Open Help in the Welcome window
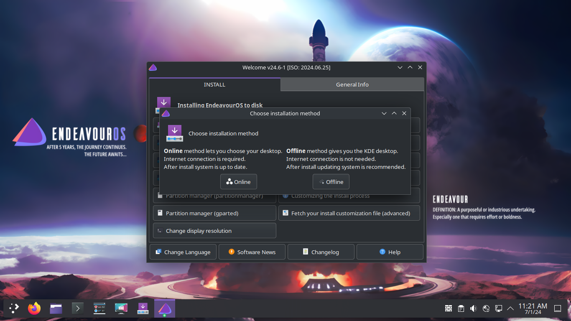This screenshot has height=321, width=571. click(390, 252)
